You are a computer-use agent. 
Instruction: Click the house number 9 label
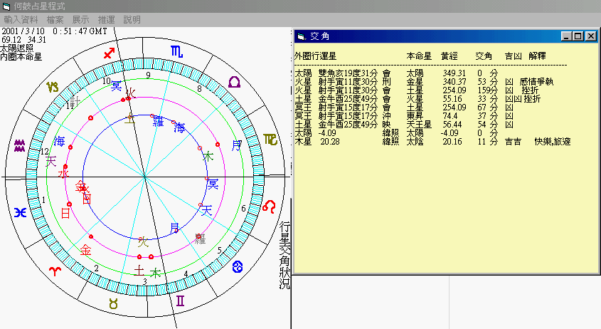click(149, 75)
